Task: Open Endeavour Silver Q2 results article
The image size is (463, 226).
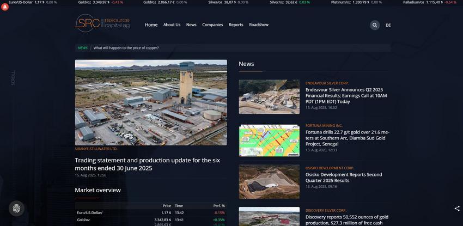Action: tap(346, 95)
